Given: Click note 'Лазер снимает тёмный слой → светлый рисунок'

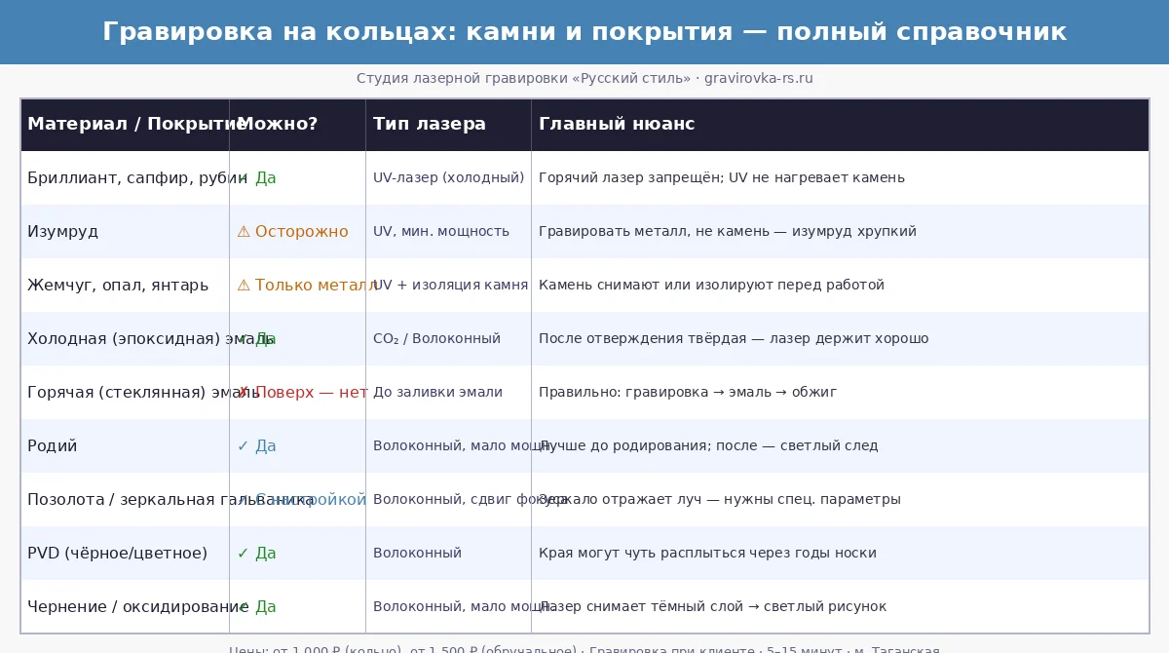Looking at the screenshot, I should 713,607.
